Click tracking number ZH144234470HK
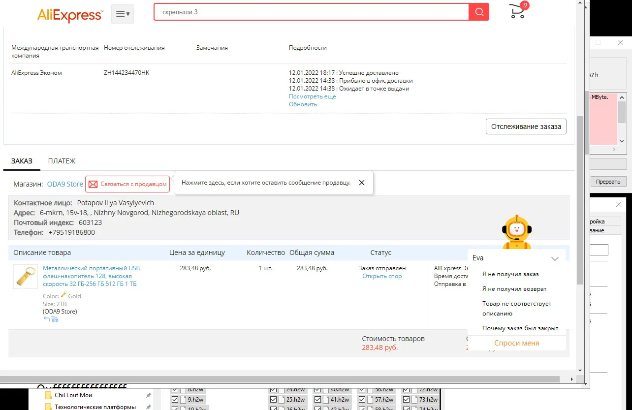 (x=126, y=73)
